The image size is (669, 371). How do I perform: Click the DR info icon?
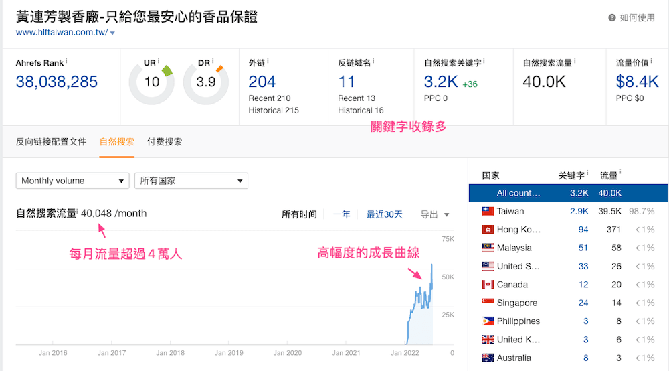(213, 61)
